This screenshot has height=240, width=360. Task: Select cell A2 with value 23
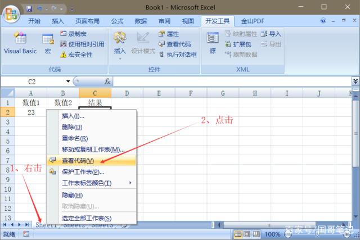(x=31, y=112)
